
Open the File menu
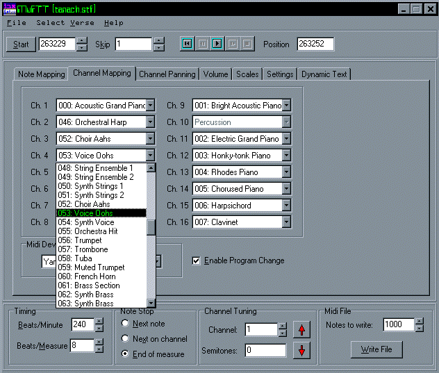(17, 23)
